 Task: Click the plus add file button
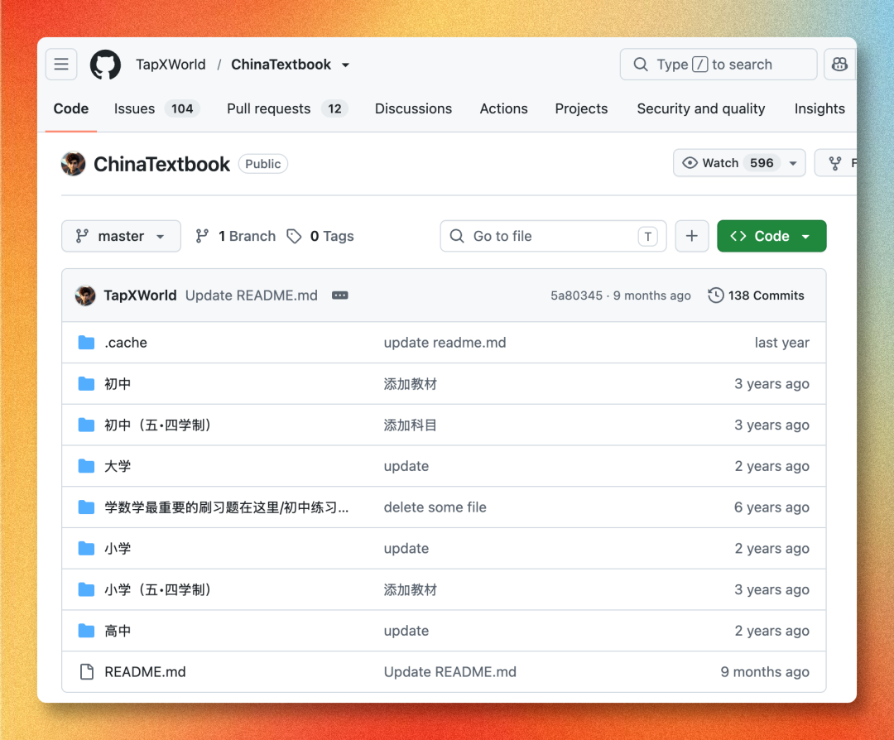point(691,236)
